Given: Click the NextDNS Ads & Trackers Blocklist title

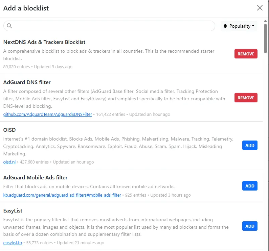Looking at the screenshot, I should pos(44,42).
